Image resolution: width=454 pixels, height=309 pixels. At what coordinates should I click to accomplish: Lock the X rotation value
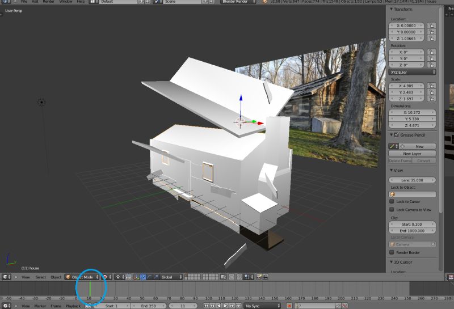click(431, 52)
